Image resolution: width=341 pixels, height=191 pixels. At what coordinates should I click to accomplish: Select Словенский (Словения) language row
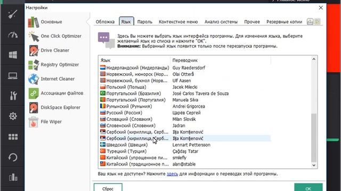pos(185,125)
